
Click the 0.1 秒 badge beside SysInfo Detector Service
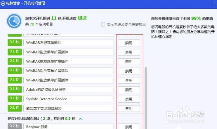[x=15, y=99]
